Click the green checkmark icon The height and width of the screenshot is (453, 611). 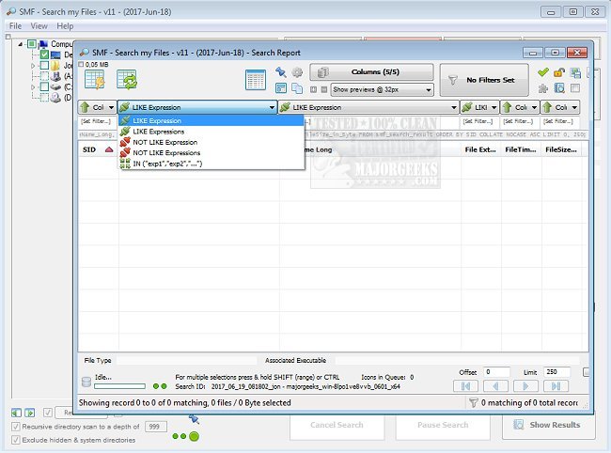pyautogui.click(x=542, y=72)
